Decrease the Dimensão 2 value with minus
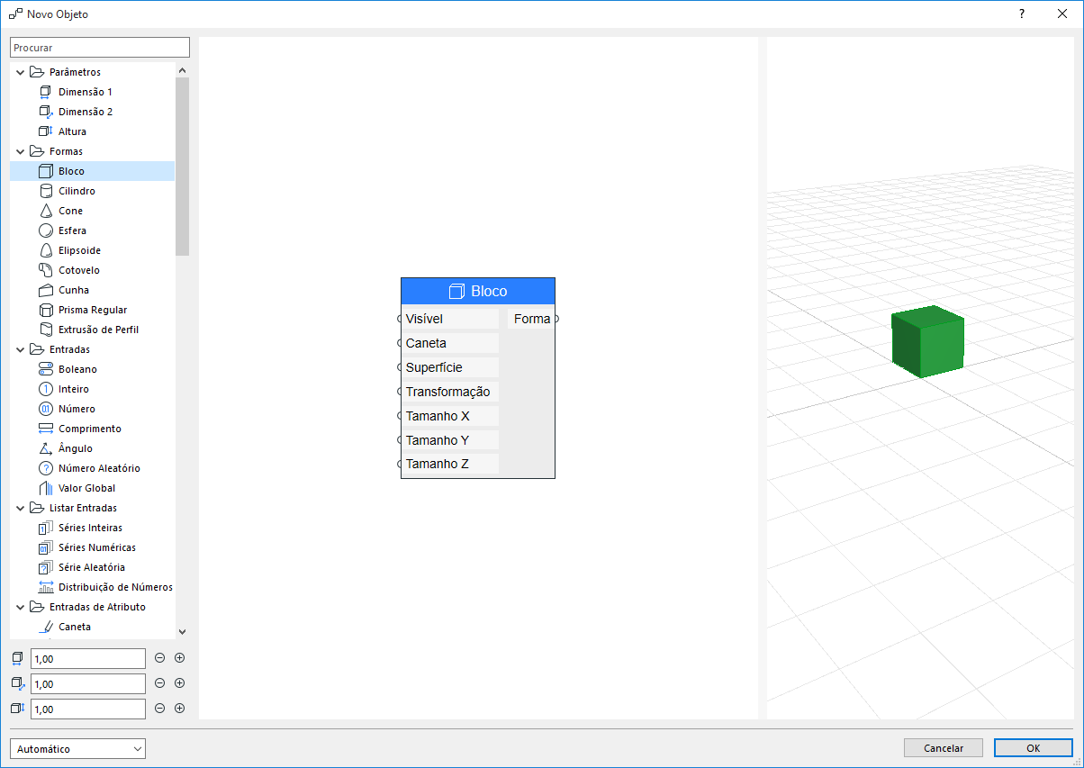 pyautogui.click(x=160, y=683)
